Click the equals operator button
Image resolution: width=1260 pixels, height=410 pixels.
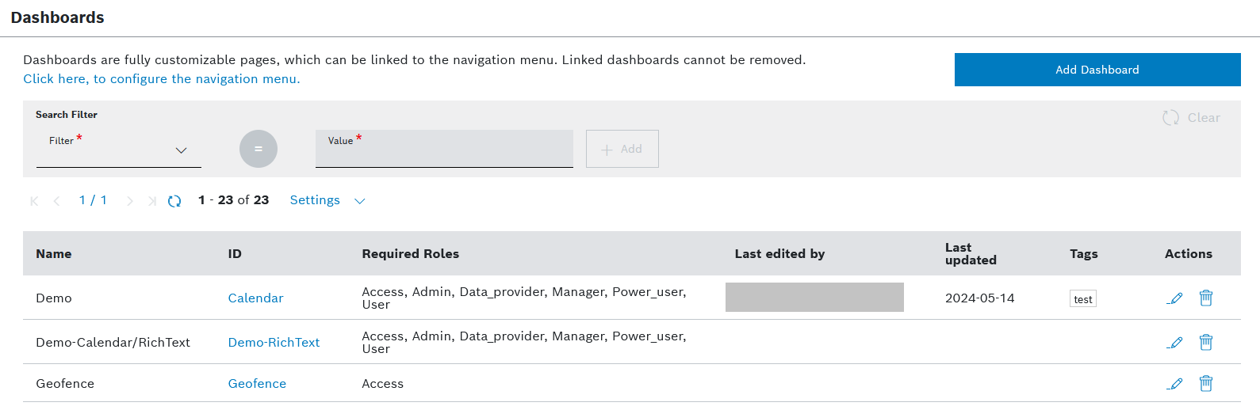click(x=259, y=149)
